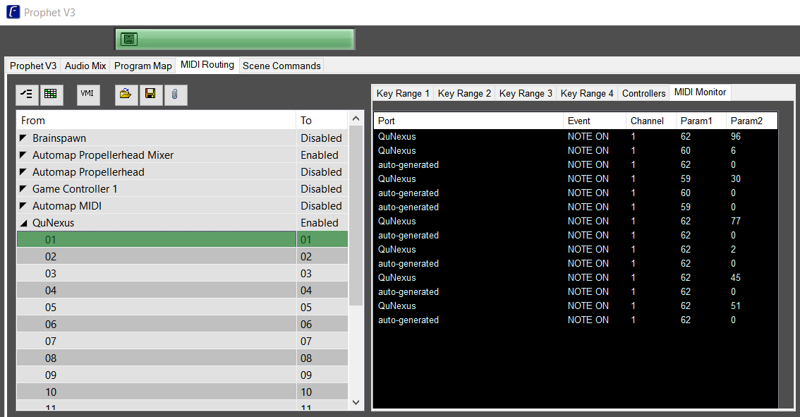Open the Key Range 1 tab
Image resolution: width=800 pixels, height=417 pixels.
403,93
